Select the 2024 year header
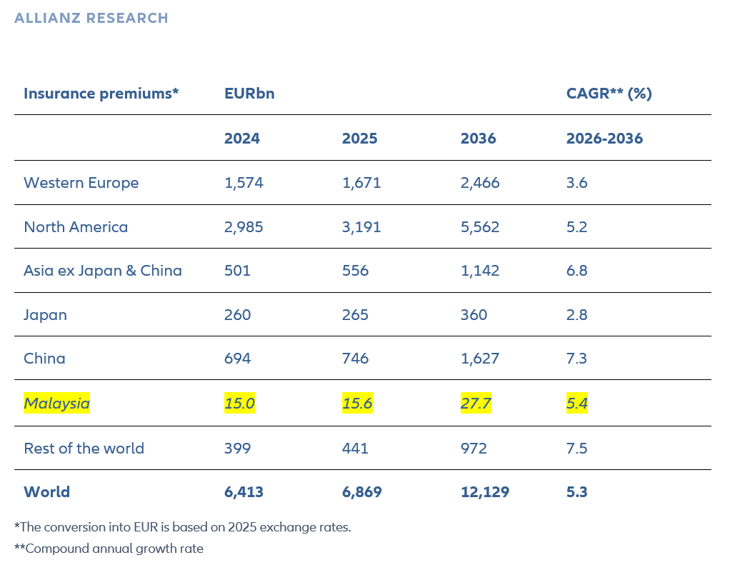This screenshot has width=730, height=570. click(x=242, y=139)
